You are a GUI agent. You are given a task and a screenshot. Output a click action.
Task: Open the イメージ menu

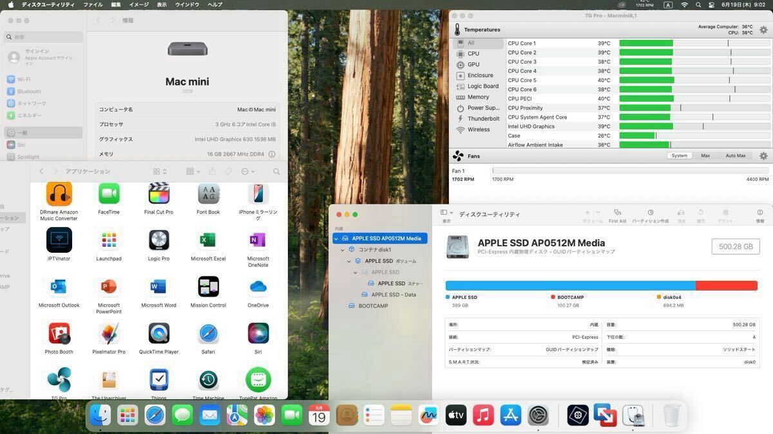tap(138, 5)
